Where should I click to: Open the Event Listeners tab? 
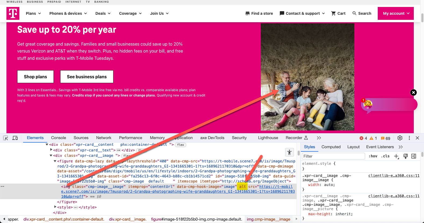(x=380, y=147)
